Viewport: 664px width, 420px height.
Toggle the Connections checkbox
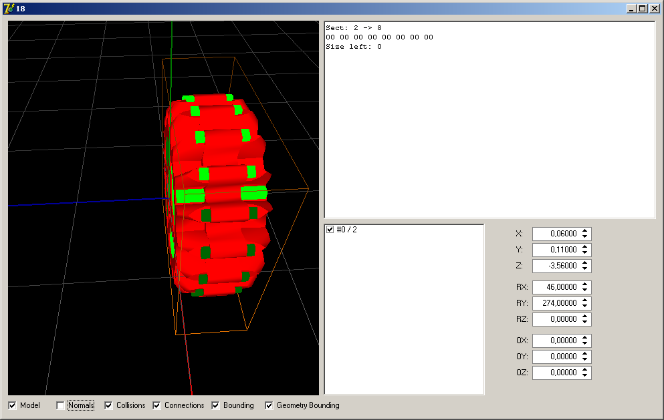click(x=157, y=405)
